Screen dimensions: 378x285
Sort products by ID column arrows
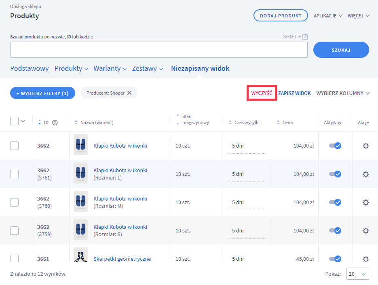[40, 122]
